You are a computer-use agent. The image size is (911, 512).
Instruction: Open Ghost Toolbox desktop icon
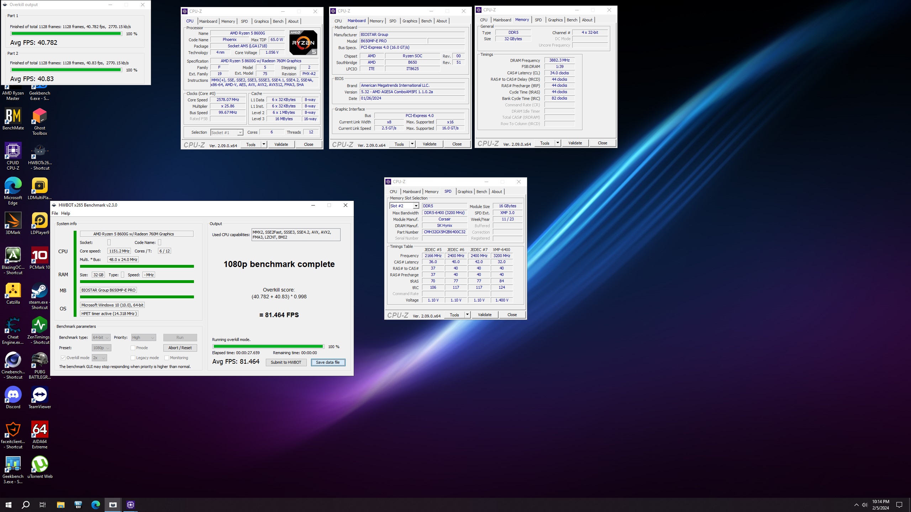coord(40,122)
